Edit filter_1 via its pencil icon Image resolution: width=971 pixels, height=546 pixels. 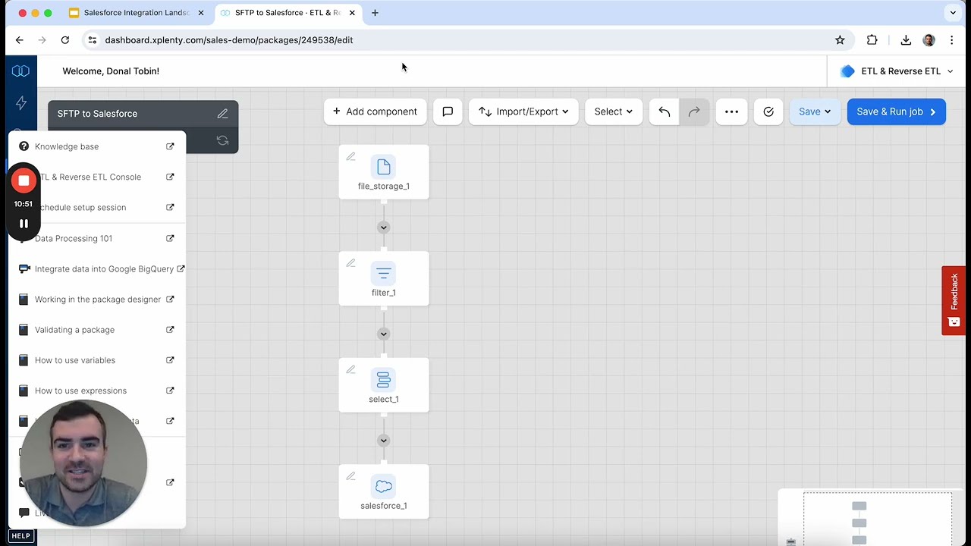pyautogui.click(x=350, y=263)
